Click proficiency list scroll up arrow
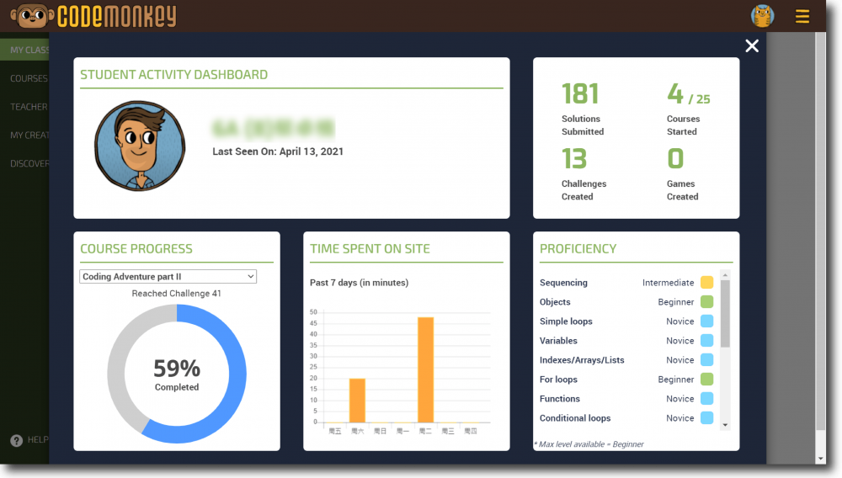Image resolution: width=842 pixels, height=478 pixels. pos(726,274)
